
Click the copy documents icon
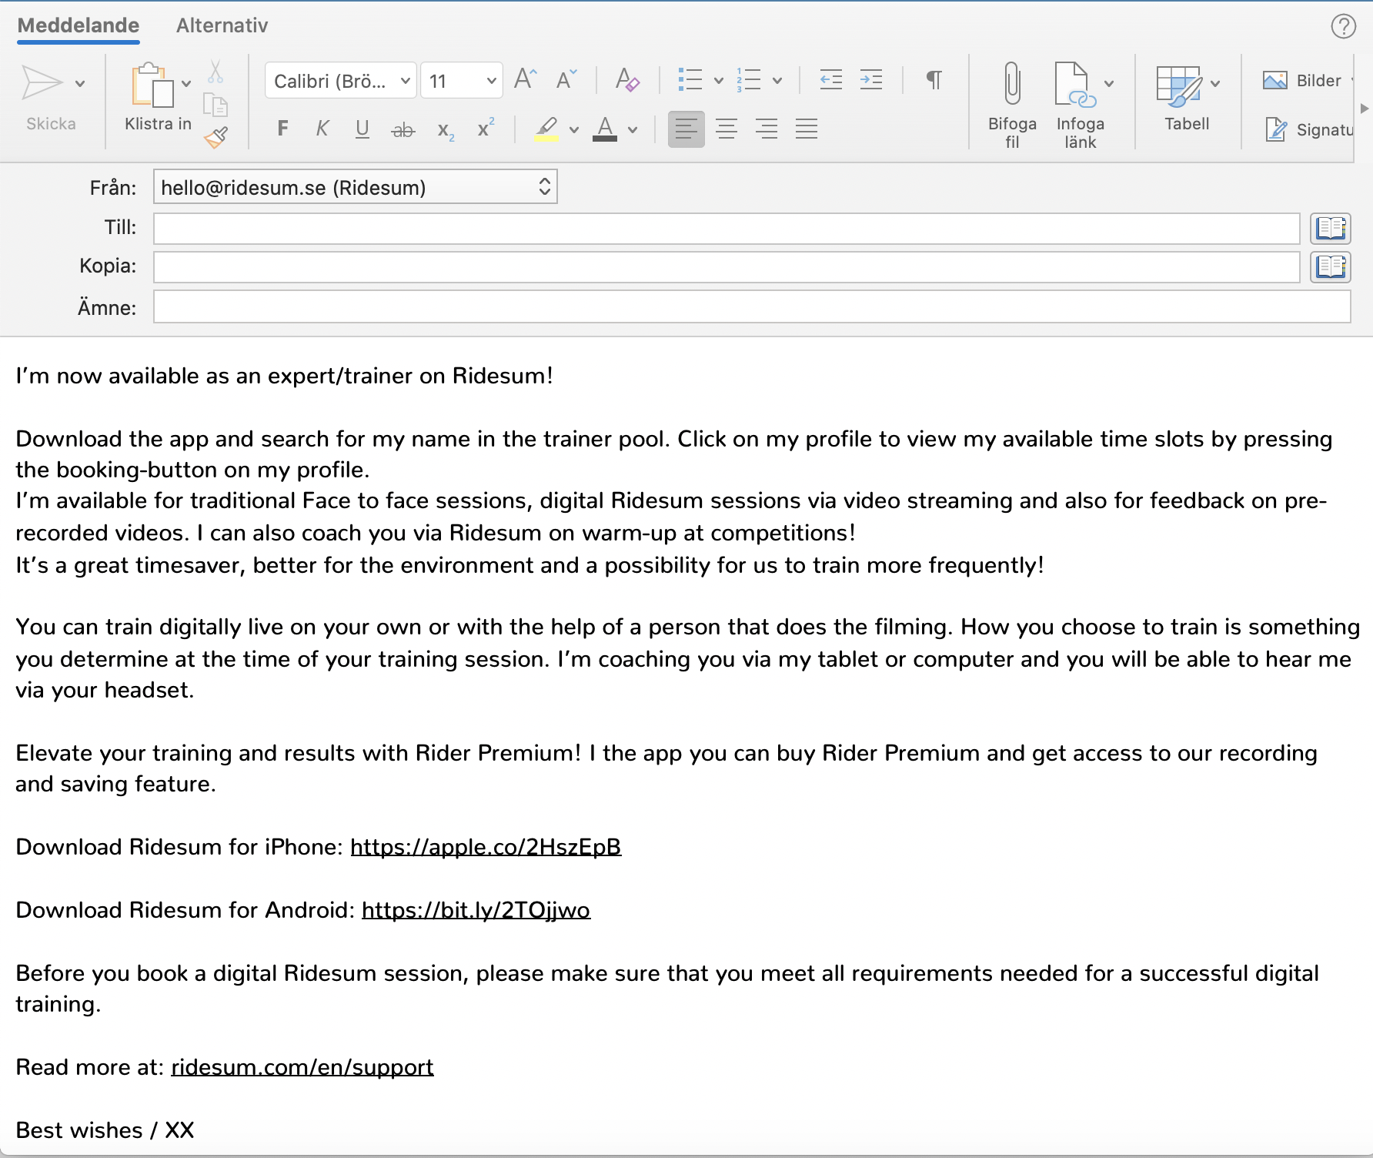click(215, 104)
